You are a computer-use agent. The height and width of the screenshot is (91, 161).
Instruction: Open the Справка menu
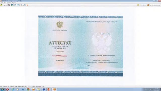tap(14, 3)
